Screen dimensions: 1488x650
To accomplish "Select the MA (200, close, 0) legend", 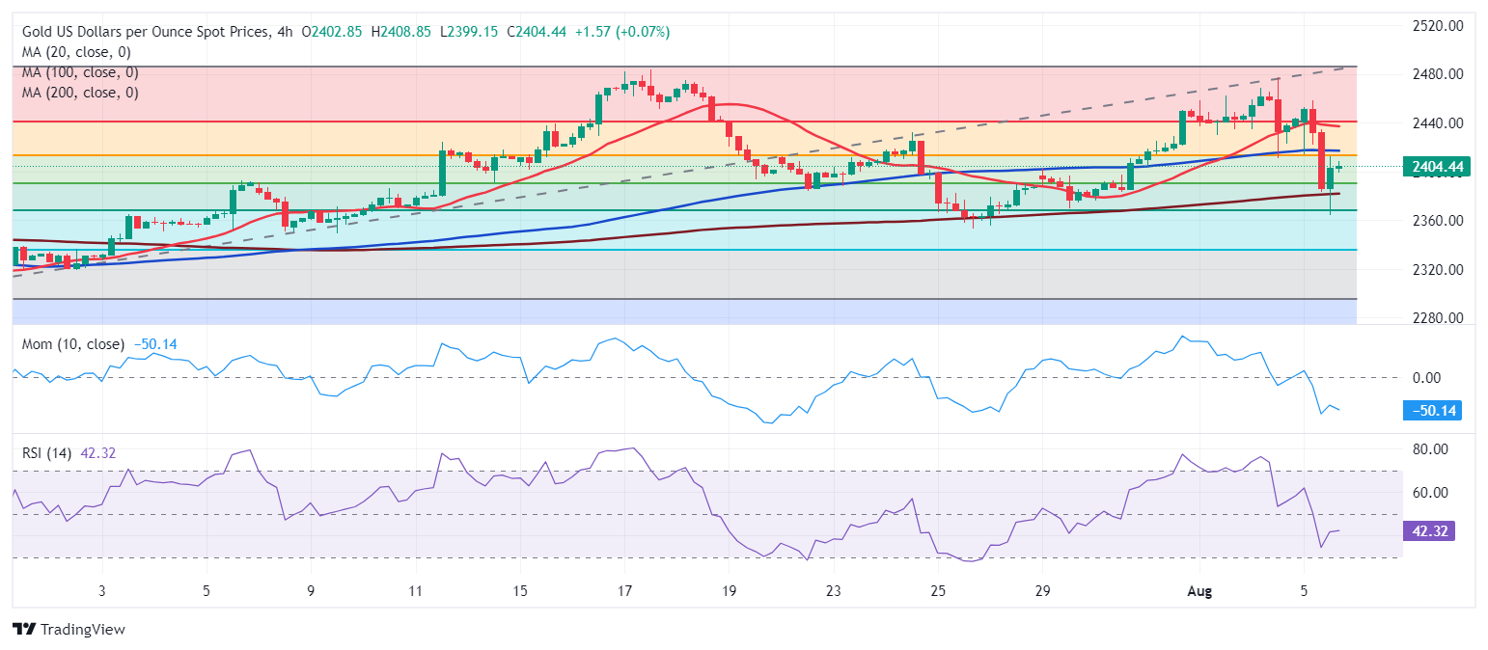I will (80, 93).
